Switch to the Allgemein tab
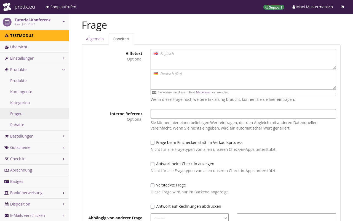The height and width of the screenshot is (221, 353). click(x=95, y=39)
